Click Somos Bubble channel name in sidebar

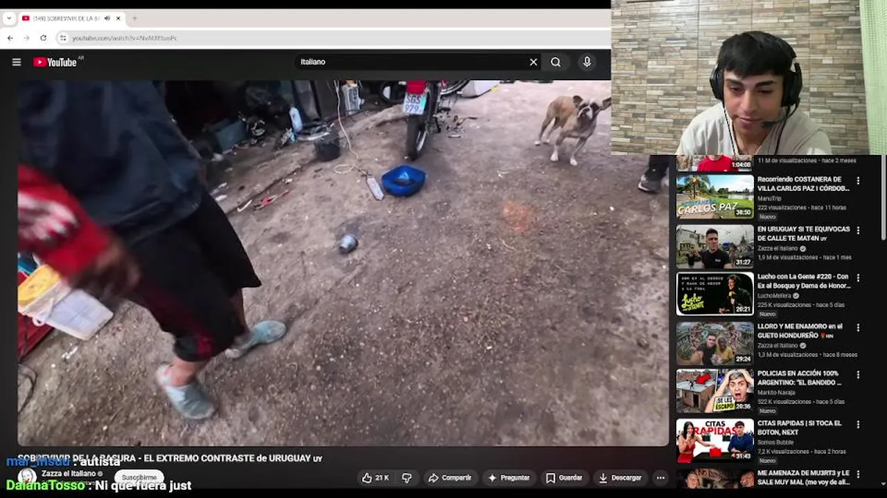pos(776,442)
